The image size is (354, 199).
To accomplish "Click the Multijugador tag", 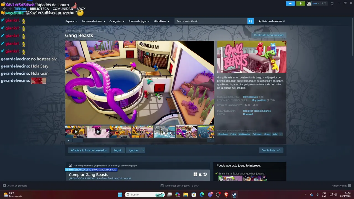I will click(x=244, y=134).
